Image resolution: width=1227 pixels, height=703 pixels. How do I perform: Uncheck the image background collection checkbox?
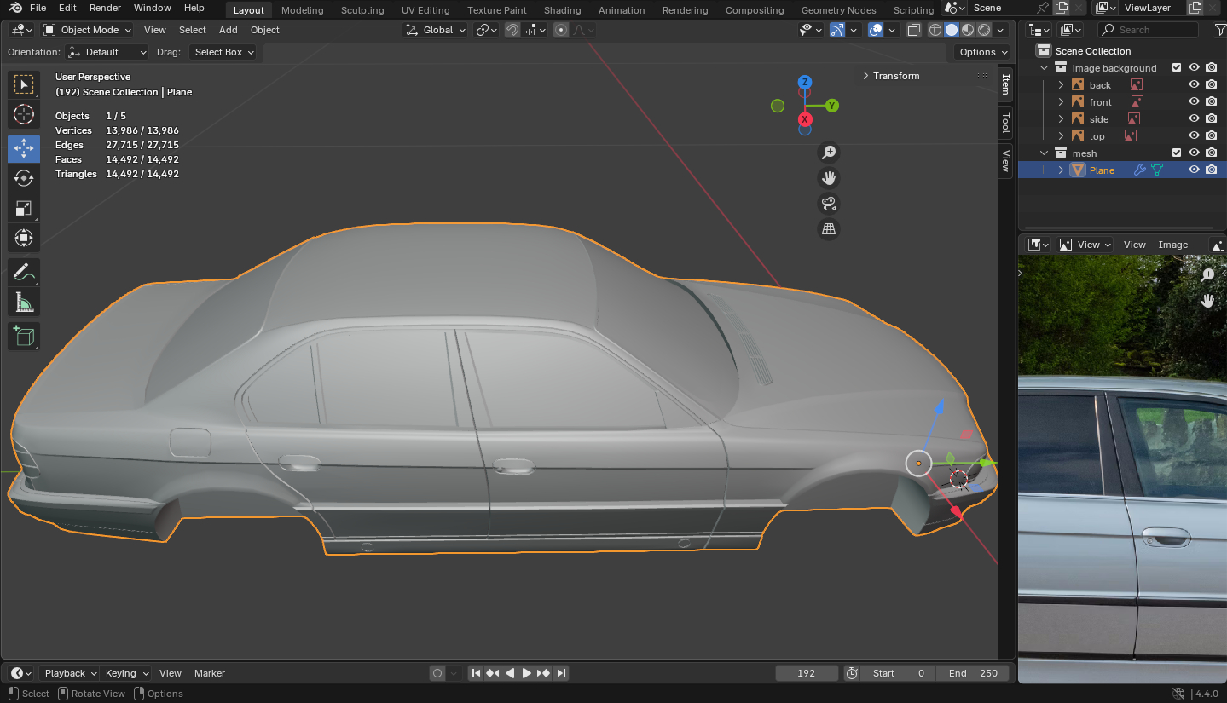point(1177,67)
